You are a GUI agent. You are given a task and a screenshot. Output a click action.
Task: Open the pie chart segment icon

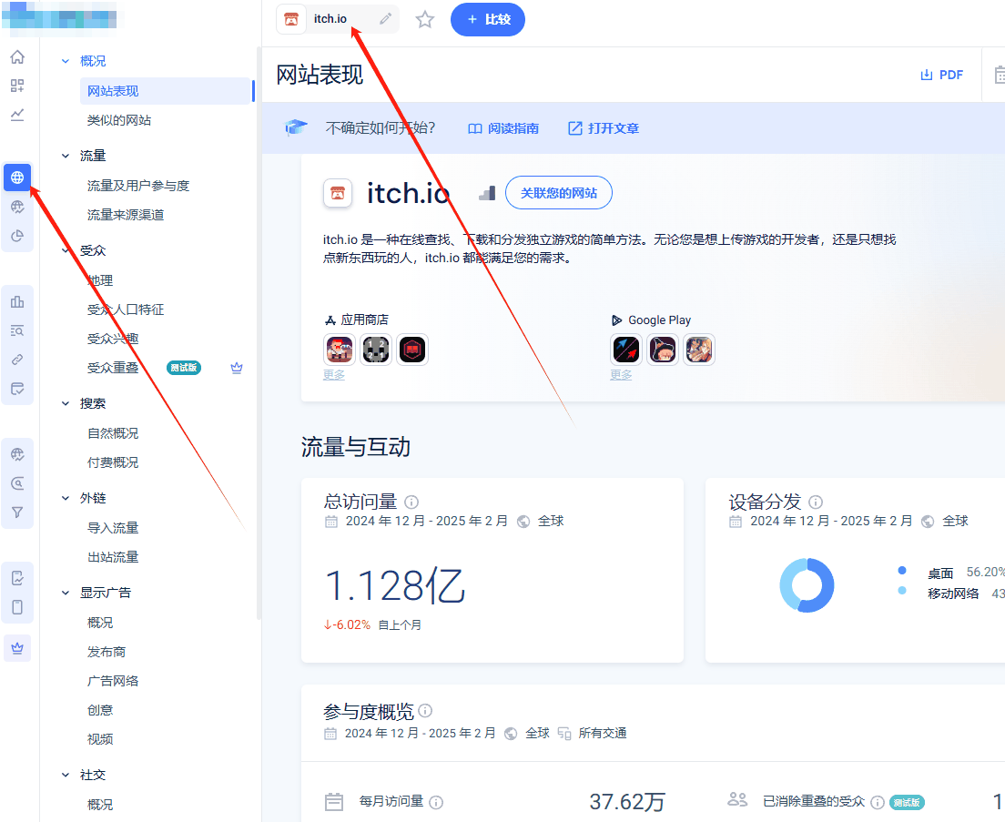[17, 236]
